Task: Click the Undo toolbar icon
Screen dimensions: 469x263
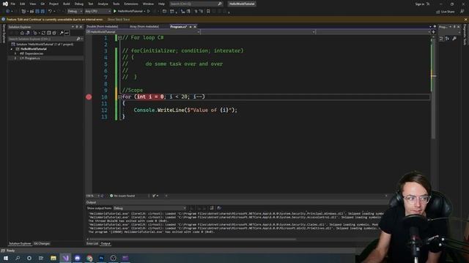Action: [50, 12]
